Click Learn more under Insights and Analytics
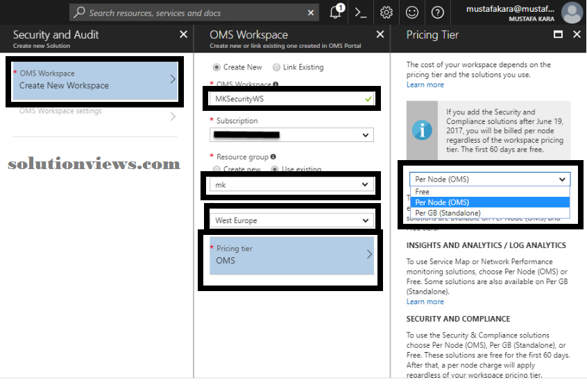 point(425,301)
